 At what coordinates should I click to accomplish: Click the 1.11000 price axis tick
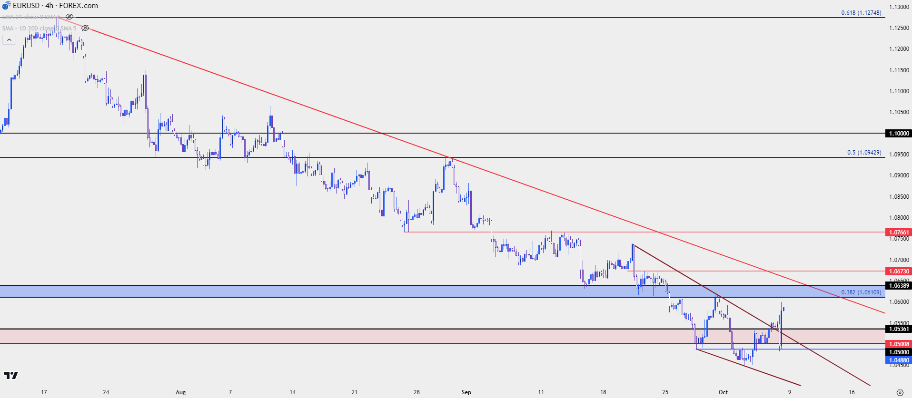(x=899, y=91)
